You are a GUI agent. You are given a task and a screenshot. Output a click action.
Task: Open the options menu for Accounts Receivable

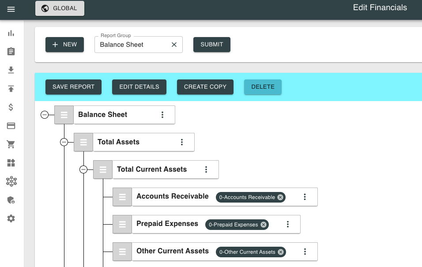coord(305,197)
